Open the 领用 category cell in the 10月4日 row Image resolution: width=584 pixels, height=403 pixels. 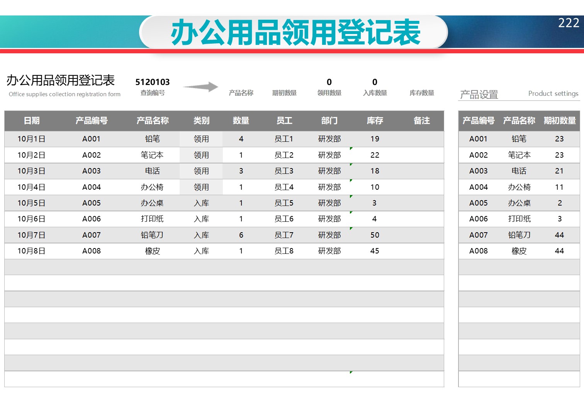(x=201, y=187)
